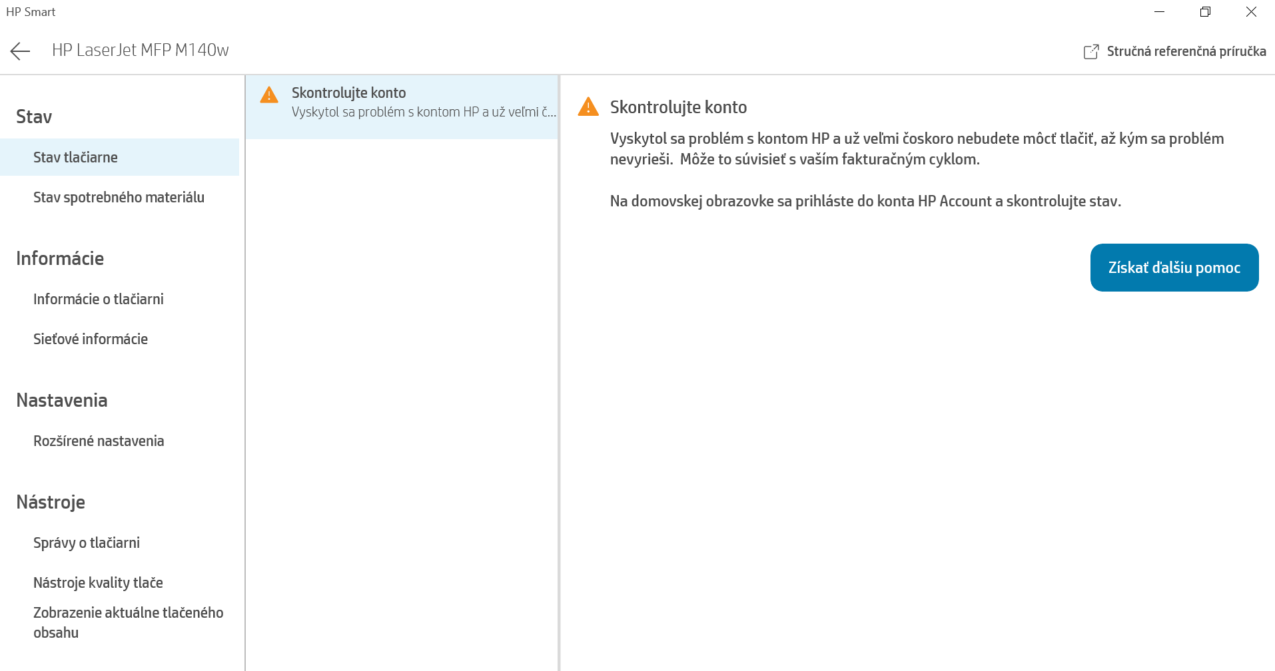Open Rozšírené nastavenia

point(99,441)
